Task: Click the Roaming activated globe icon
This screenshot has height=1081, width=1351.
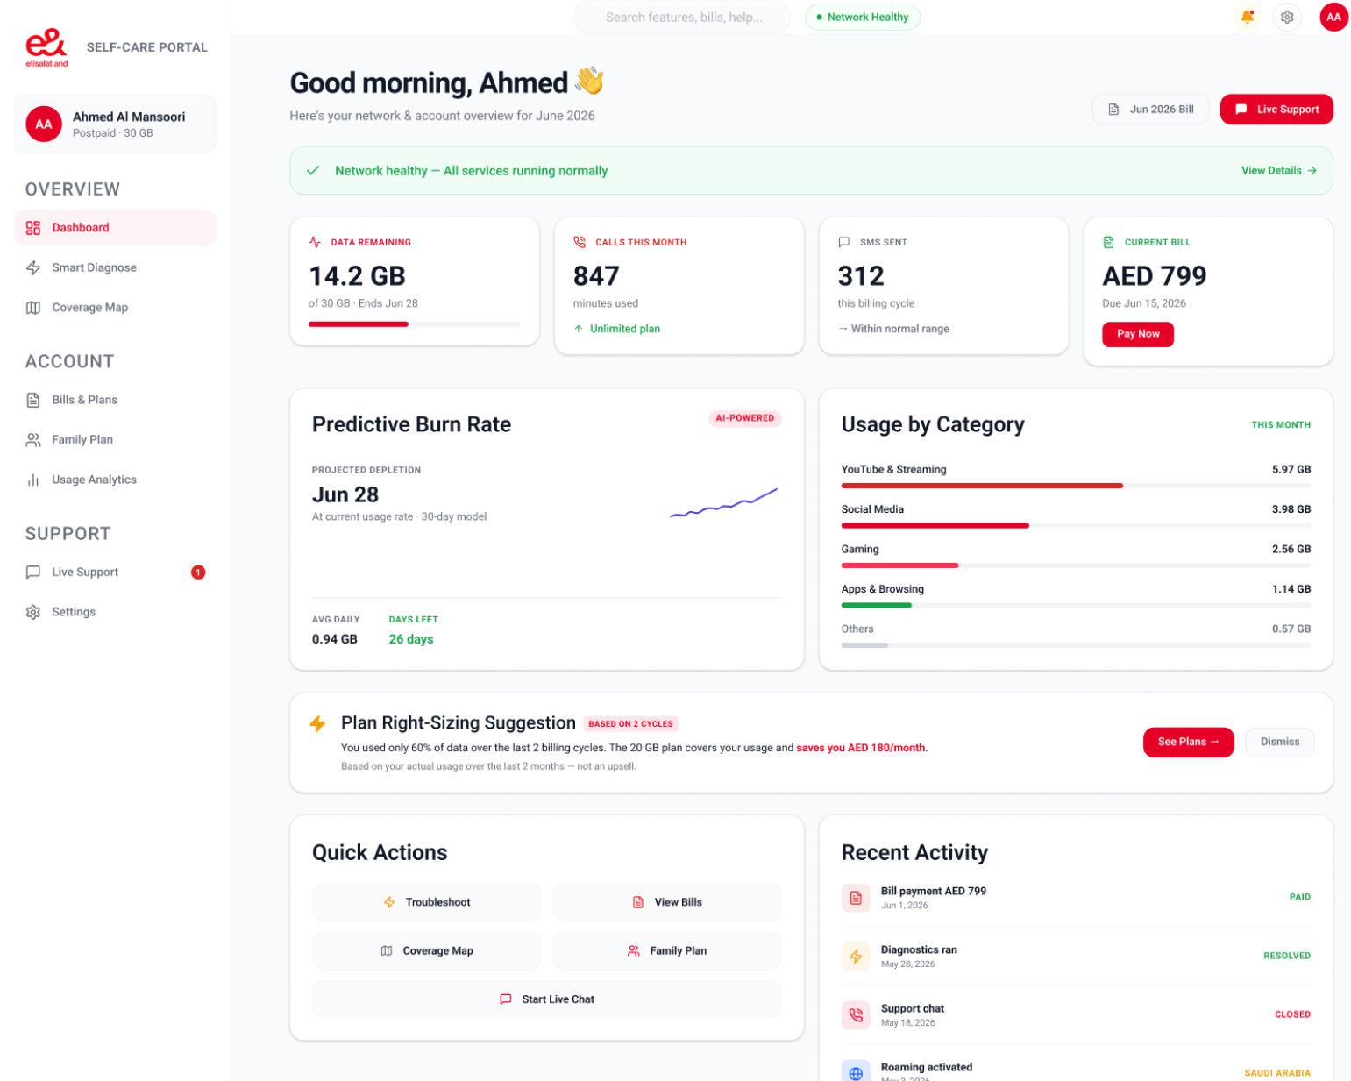Action: click(x=856, y=1071)
